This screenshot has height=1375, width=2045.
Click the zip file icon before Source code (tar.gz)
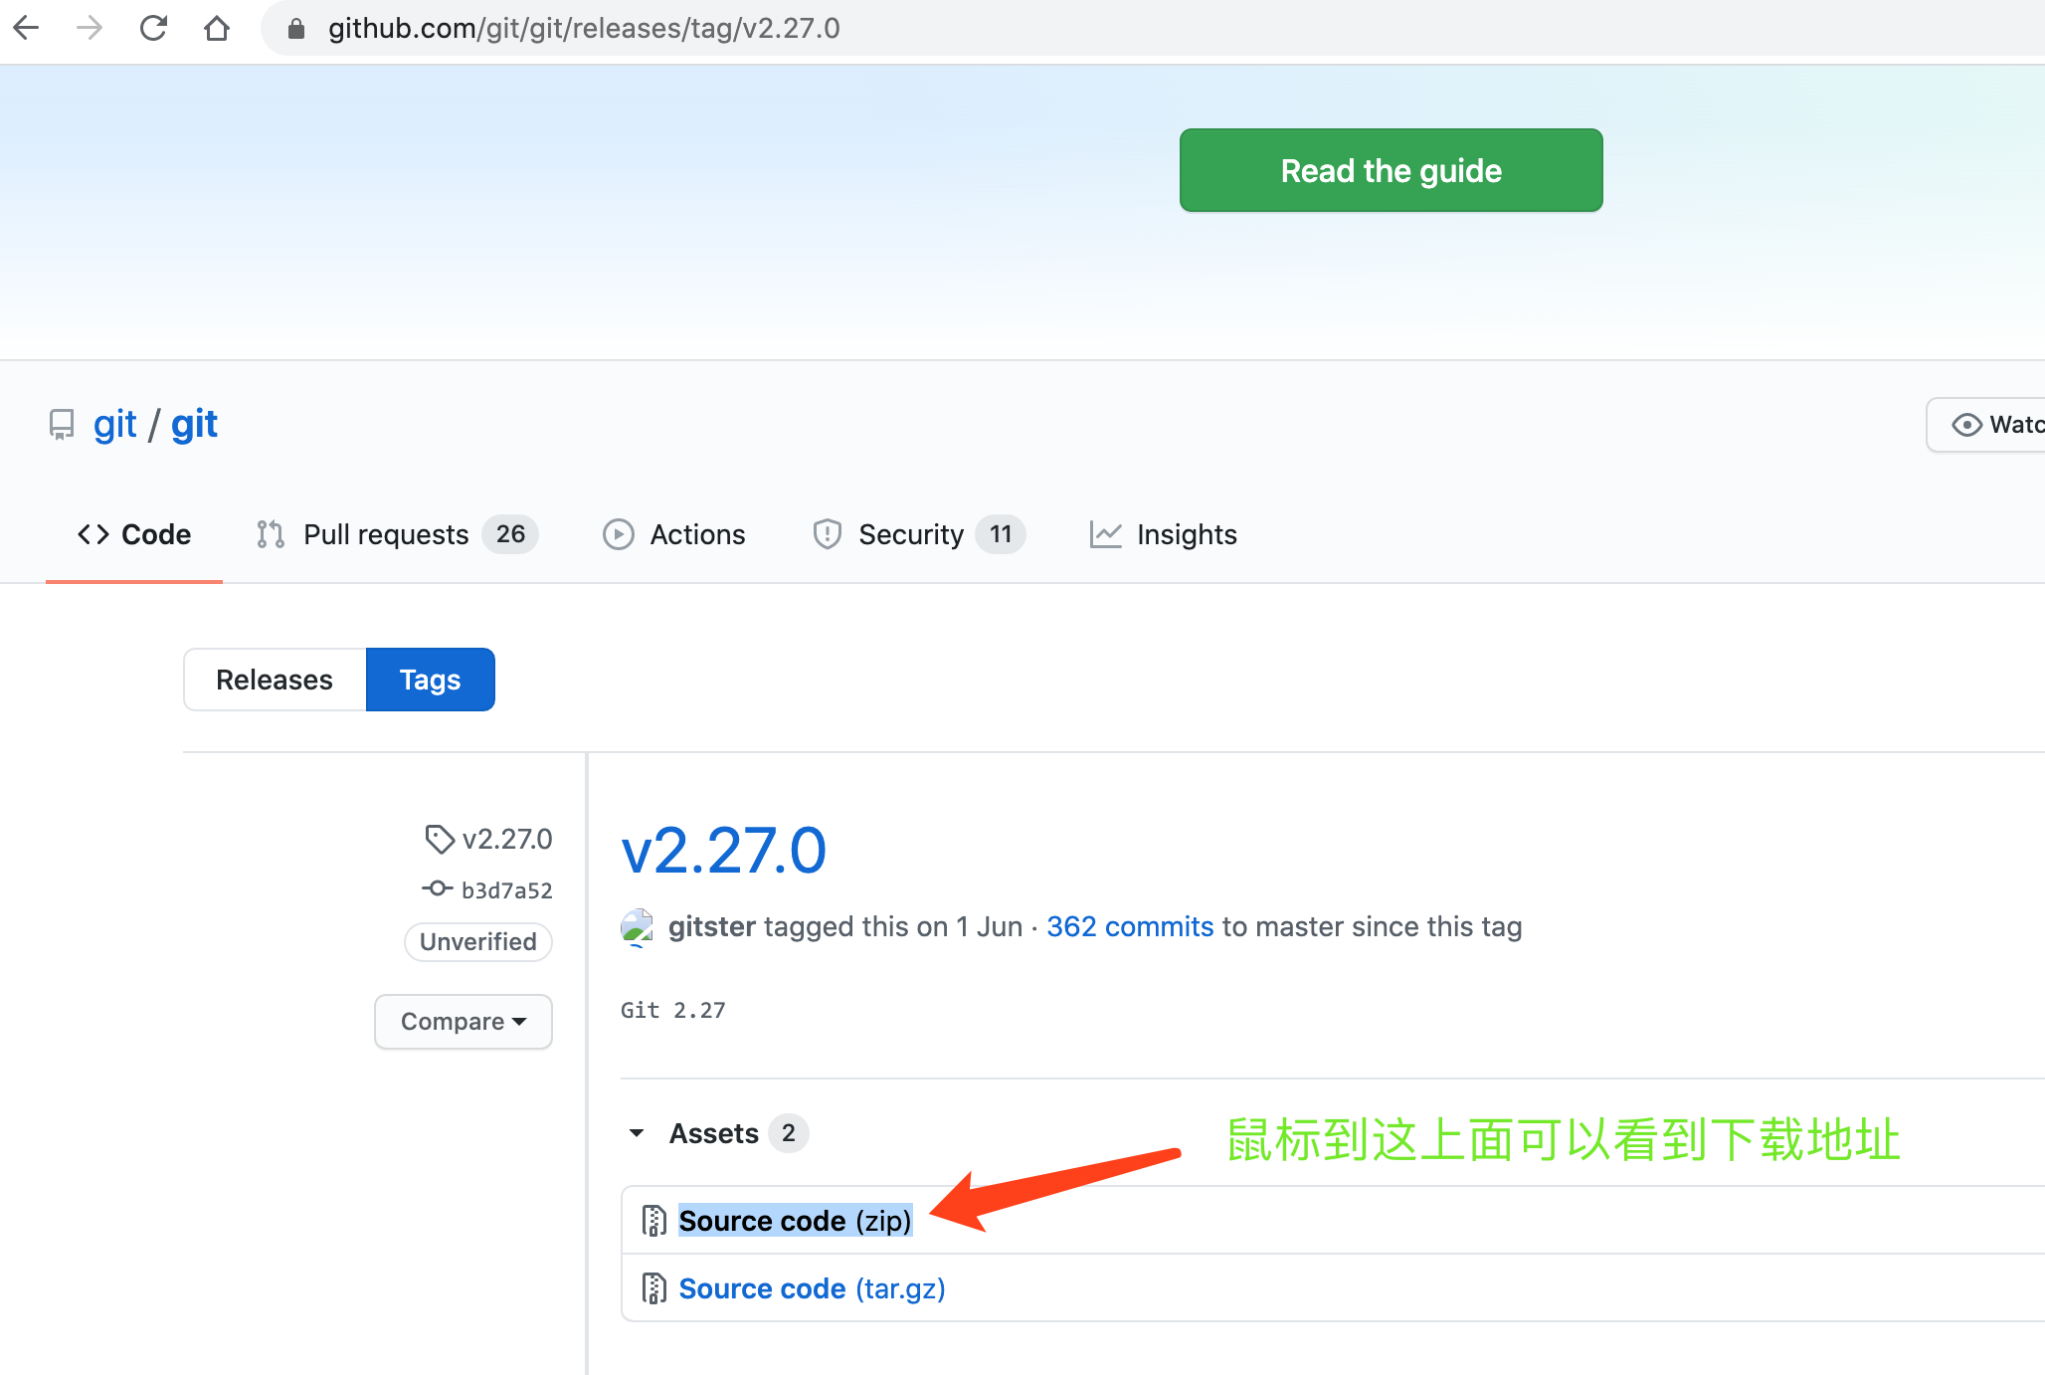(653, 1286)
